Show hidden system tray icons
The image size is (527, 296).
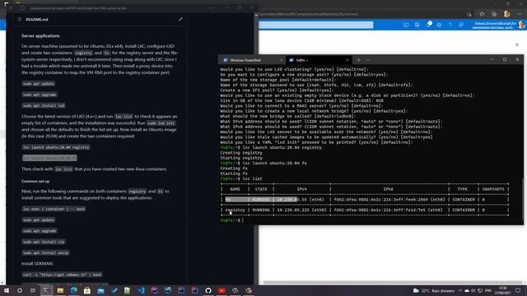[460, 290]
